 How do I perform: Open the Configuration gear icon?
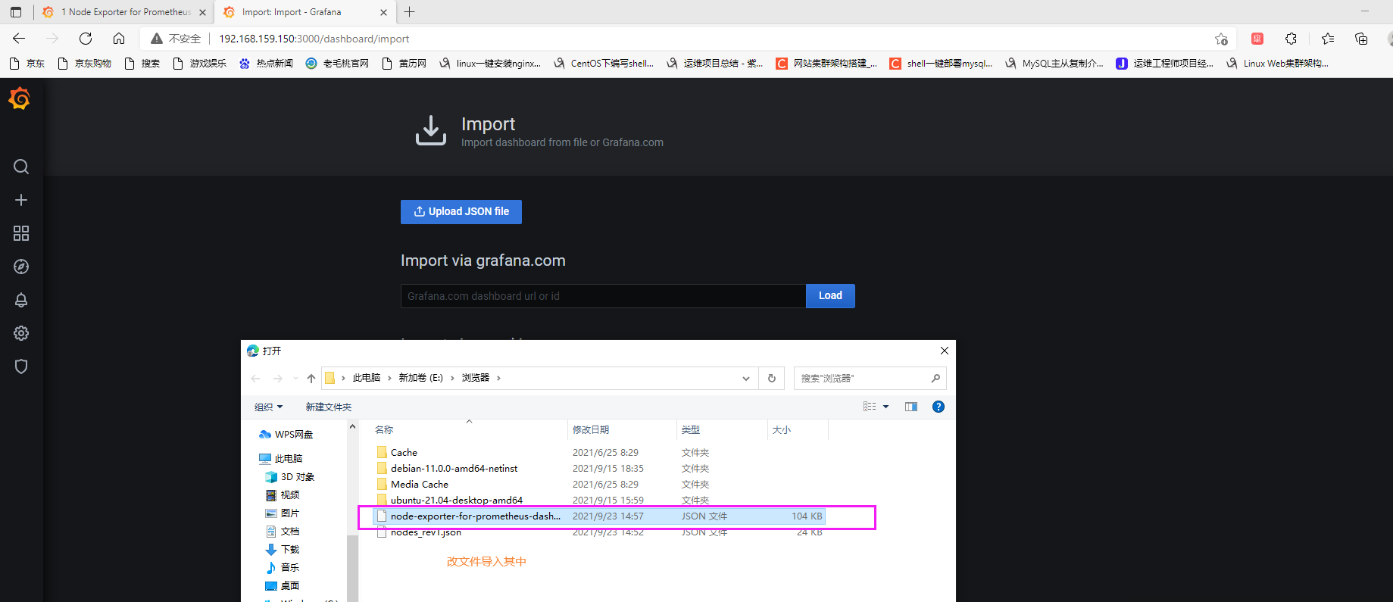pos(21,333)
